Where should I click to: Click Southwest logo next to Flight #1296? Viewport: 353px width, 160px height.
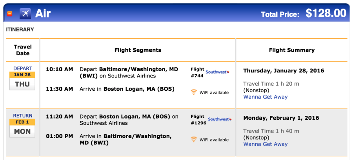click(220, 119)
